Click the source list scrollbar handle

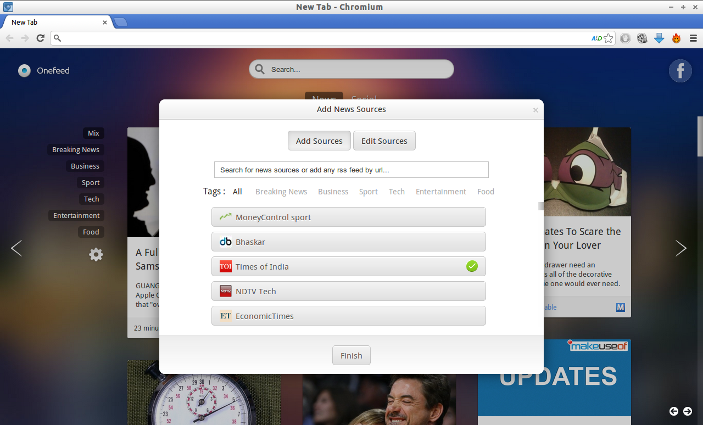(x=540, y=206)
